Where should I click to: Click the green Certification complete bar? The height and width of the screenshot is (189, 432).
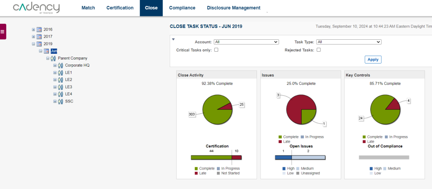(211, 157)
